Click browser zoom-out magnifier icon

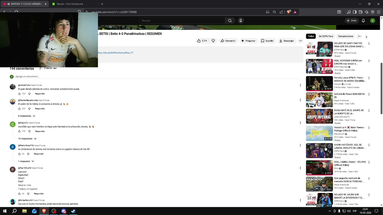[x=274, y=12]
